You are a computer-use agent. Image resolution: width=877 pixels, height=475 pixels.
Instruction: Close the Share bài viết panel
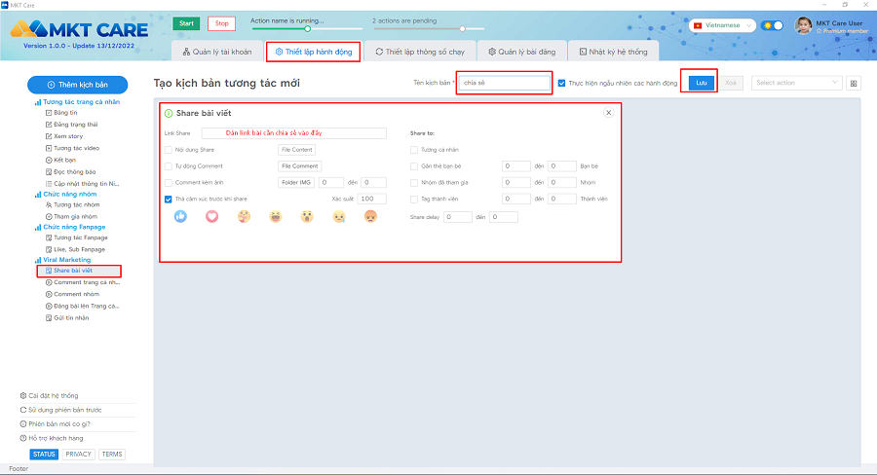pos(609,113)
